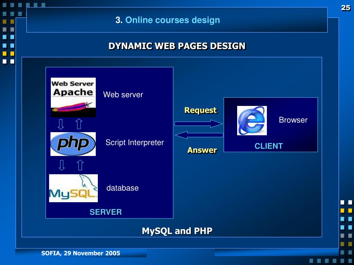Select the "Answer" text
This screenshot has width=354, height=265.
[202, 150]
